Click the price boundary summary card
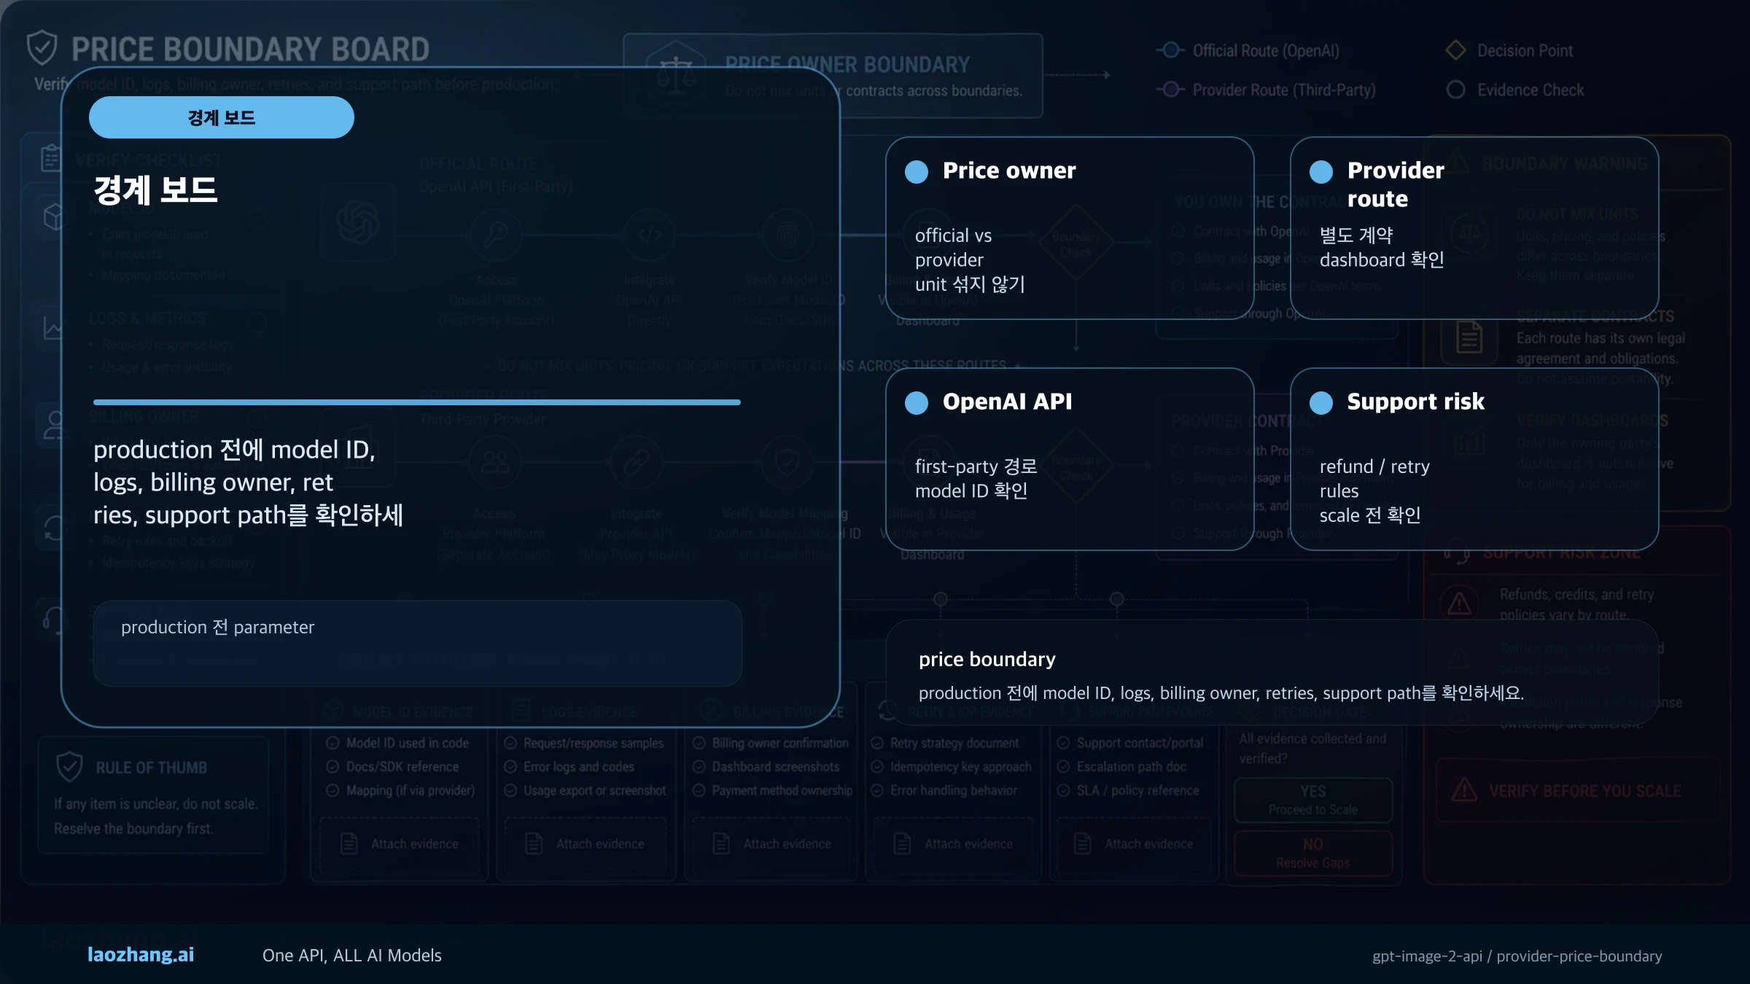 tap(1272, 672)
